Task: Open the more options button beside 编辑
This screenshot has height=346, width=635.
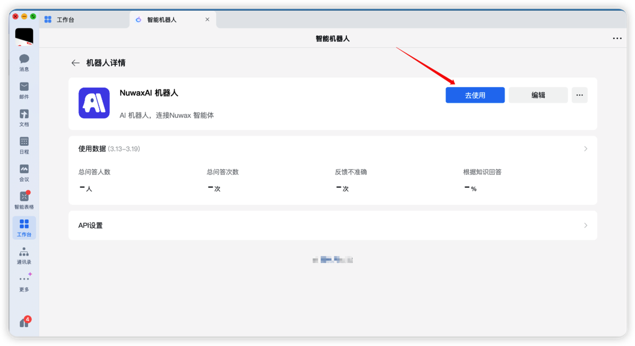Action: [x=579, y=95]
